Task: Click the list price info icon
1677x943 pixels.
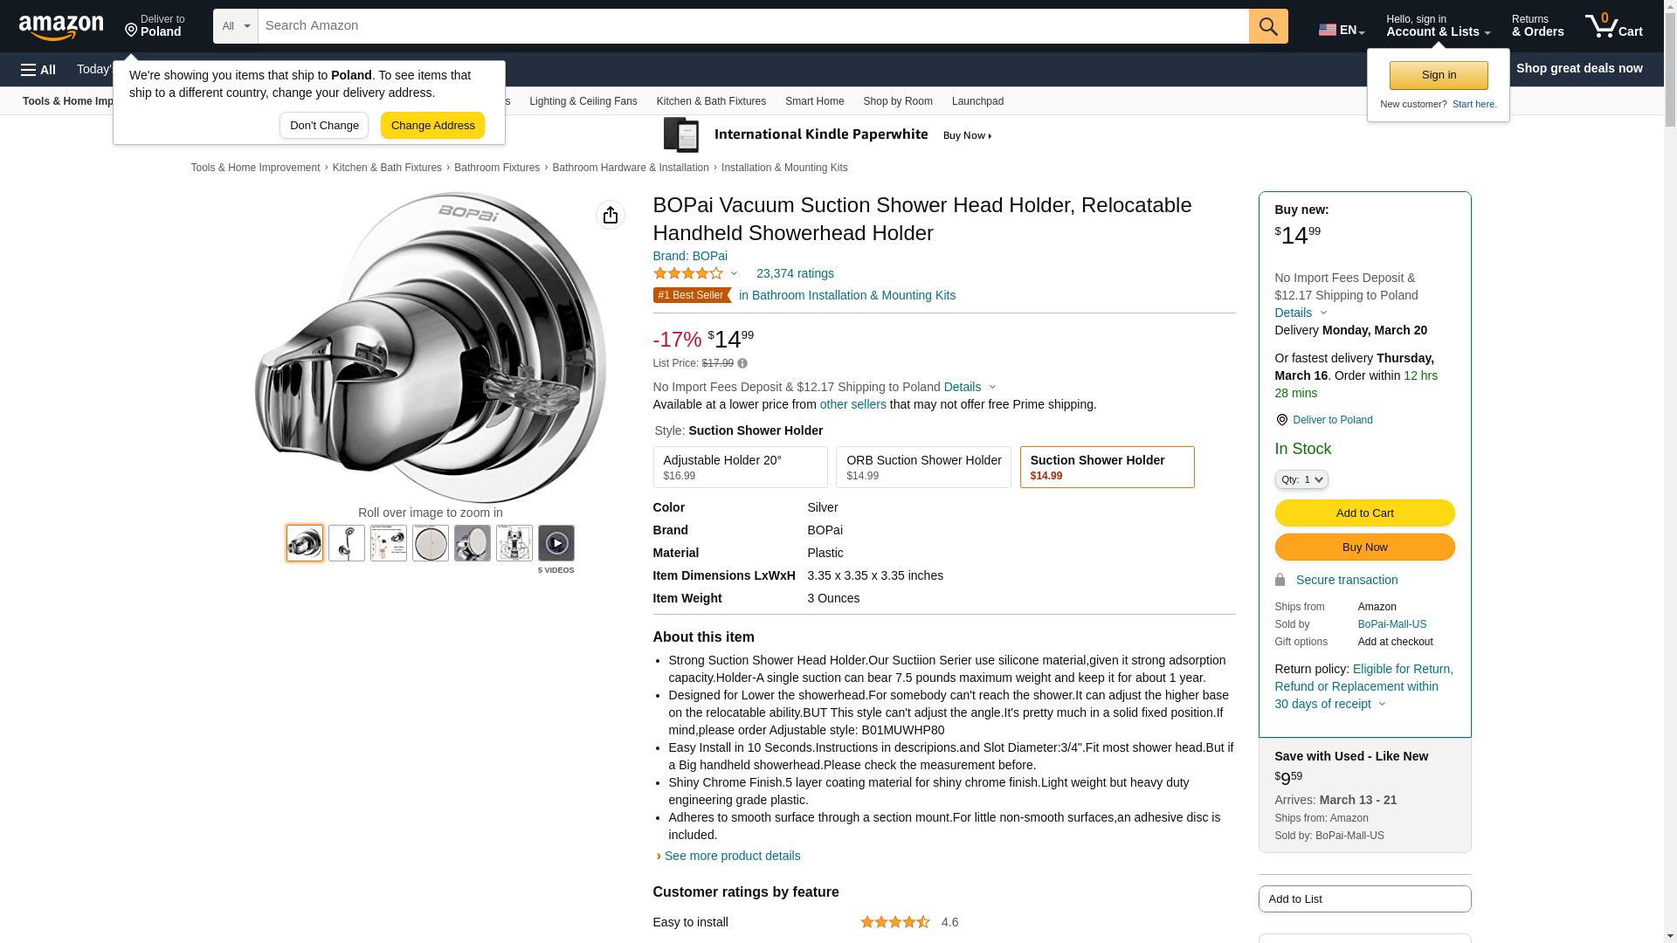Action: pos(742,363)
